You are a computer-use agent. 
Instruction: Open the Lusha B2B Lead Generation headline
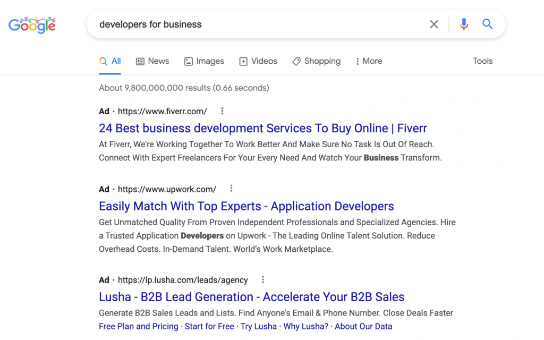pyautogui.click(x=251, y=297)
